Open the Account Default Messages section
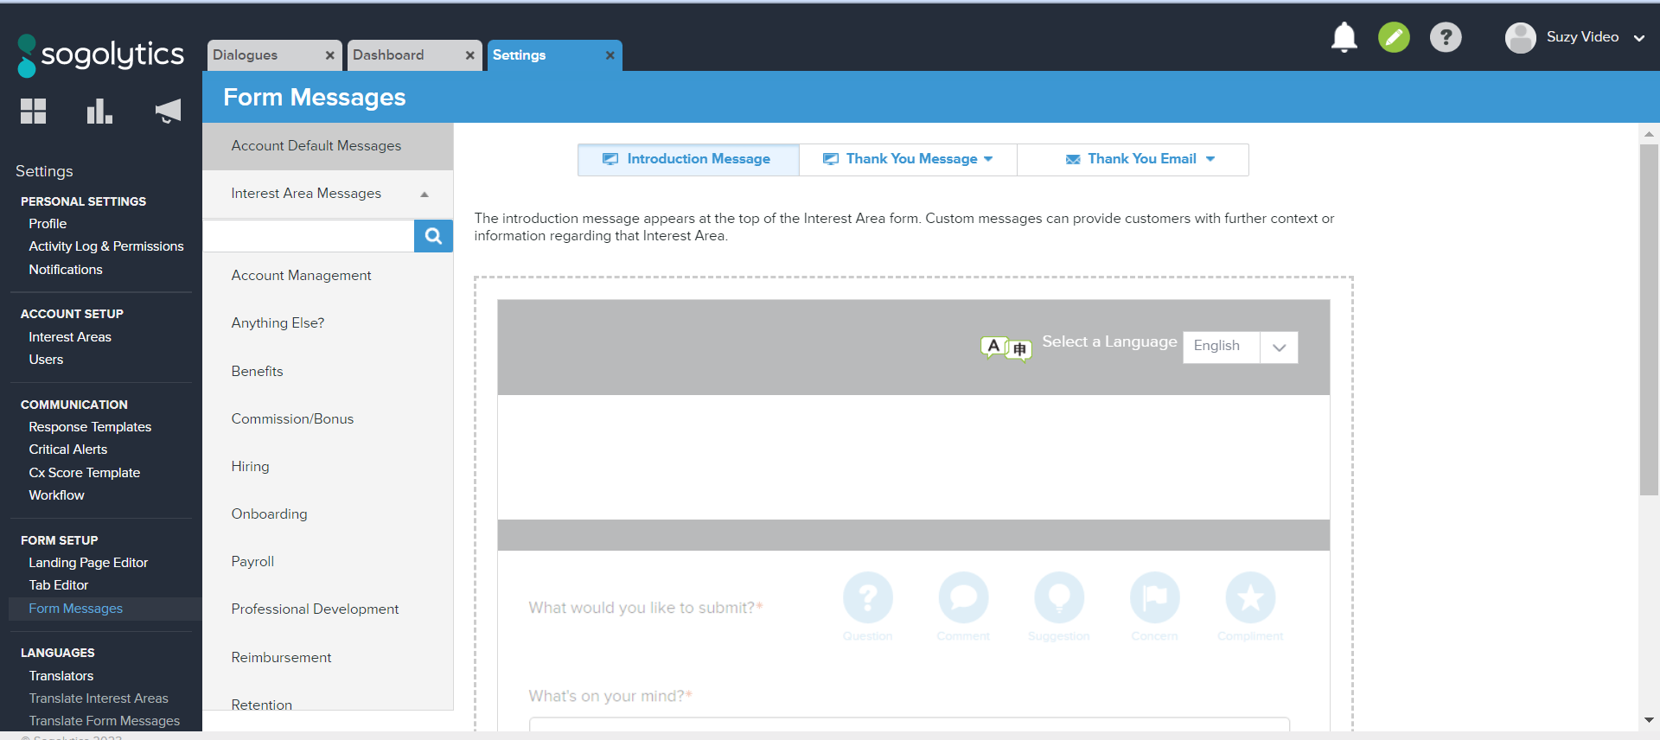The height and width of the screenshot is (740, 1660). point(316,146)
